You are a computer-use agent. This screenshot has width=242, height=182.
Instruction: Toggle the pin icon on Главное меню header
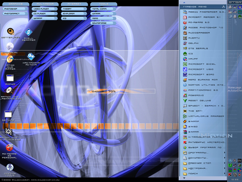click(223, 7)
